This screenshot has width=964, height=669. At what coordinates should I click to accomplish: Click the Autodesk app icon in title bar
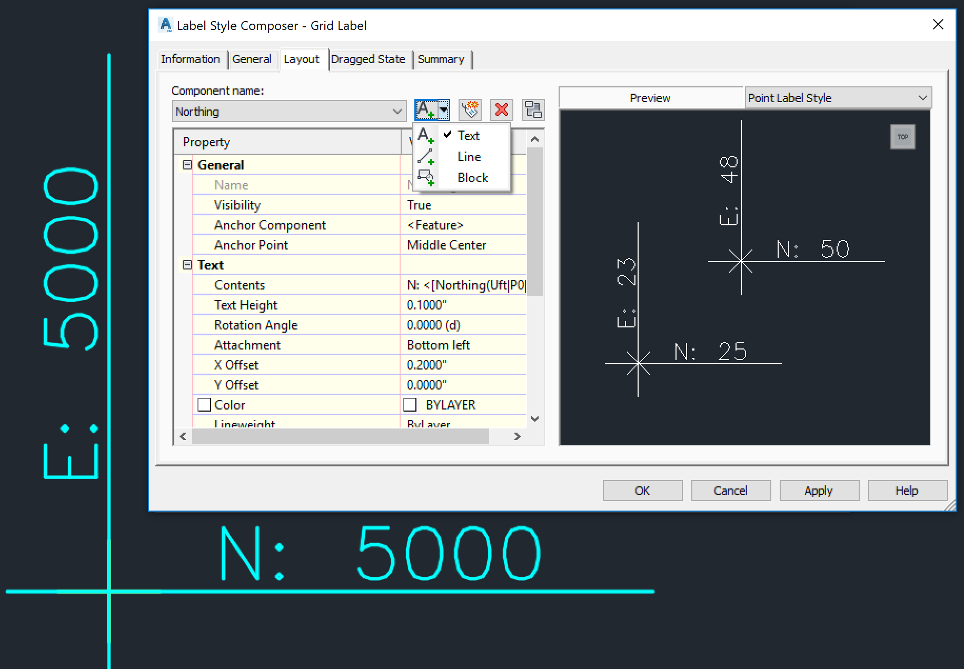166,25
